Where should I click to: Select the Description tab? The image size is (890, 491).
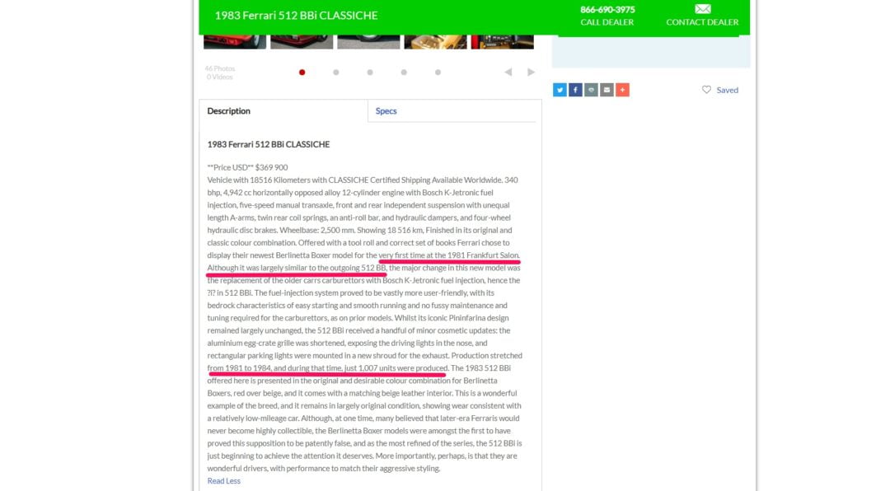tap(228, 110)
